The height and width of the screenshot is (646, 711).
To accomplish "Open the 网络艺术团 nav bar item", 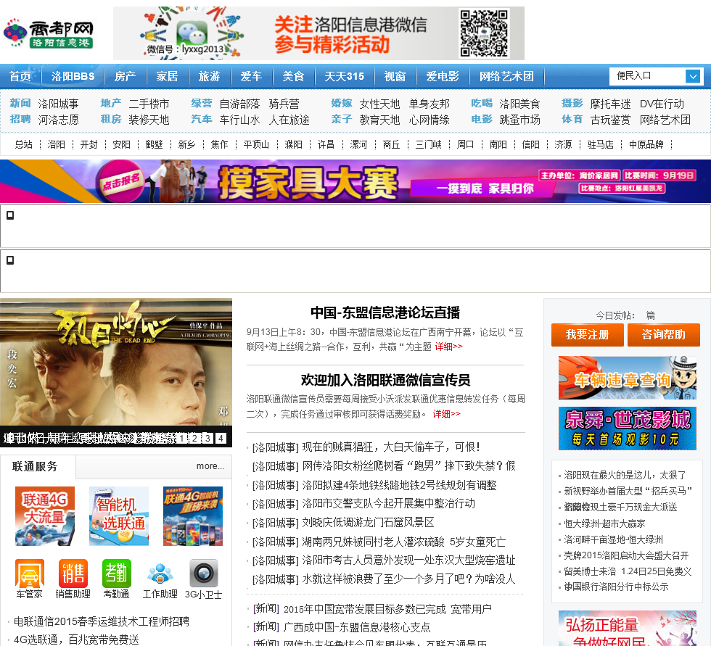I will 506,76.
